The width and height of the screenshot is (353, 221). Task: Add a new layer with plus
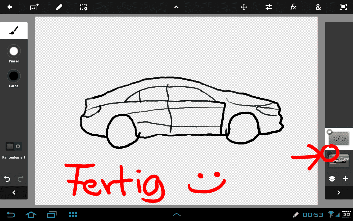(x=346, y=179)
